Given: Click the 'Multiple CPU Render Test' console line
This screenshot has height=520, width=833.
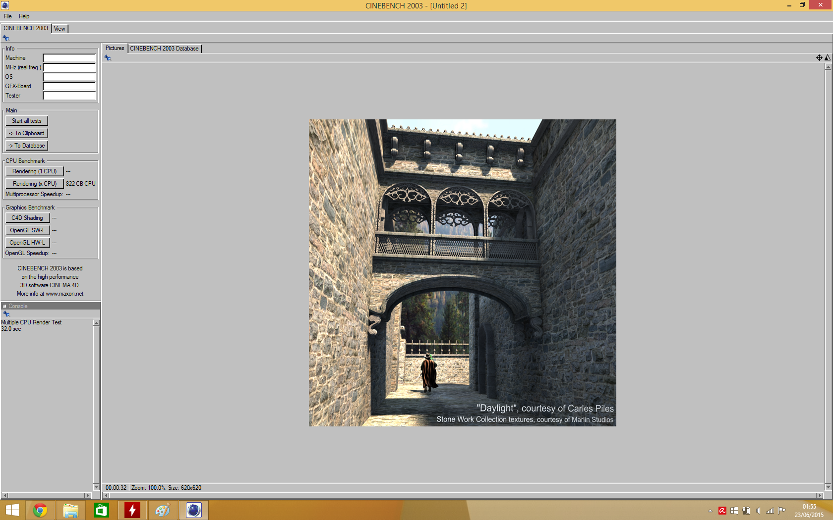Looking at the screenshot, I should (x=31, y=322).
